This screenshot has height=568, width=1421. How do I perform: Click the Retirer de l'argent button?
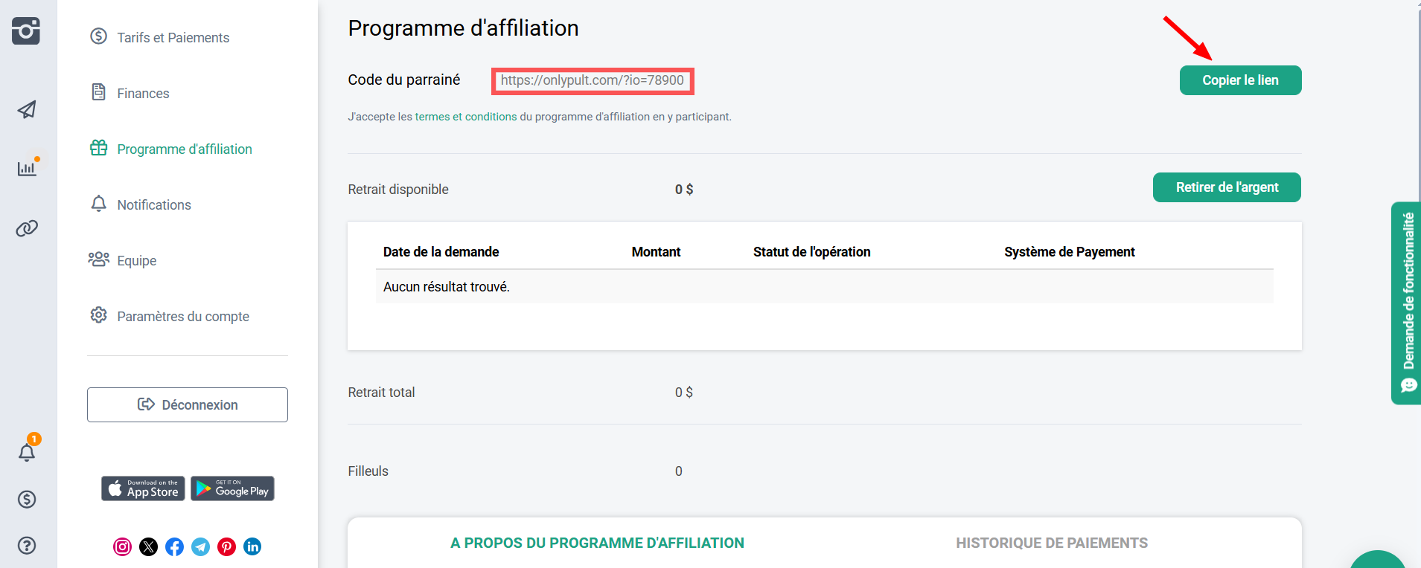coord(1226,187)
